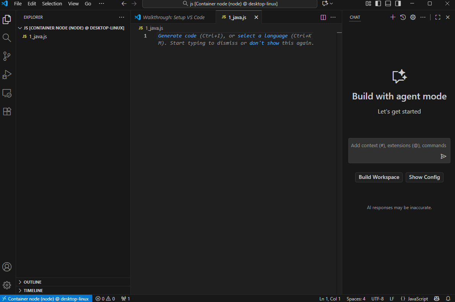This screenshot has width=455, height=302.
Task: Click the don't show link
Action: tap(264, 43)
